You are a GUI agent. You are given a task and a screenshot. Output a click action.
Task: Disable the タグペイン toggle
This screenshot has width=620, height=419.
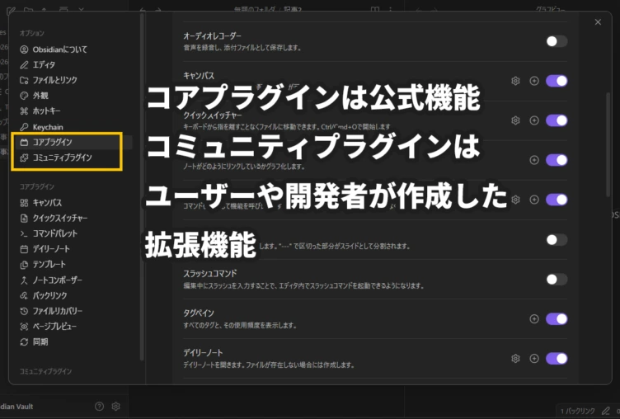pyautogui.click(x=557, y=318)
